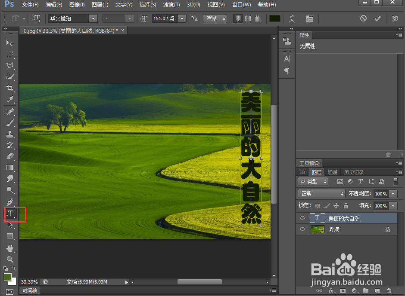
Task: Select the Vertical Type tool
Action: pos(10,214)
